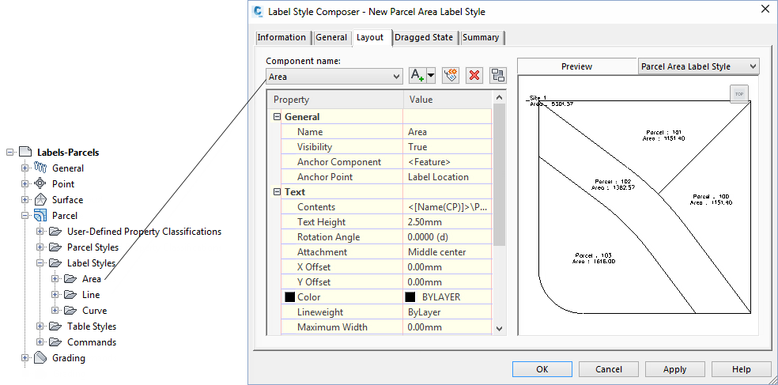The height and width of the screenshot is (385, 778).
Task: Click the TOP view cube in preview
Action: point(739,94)
